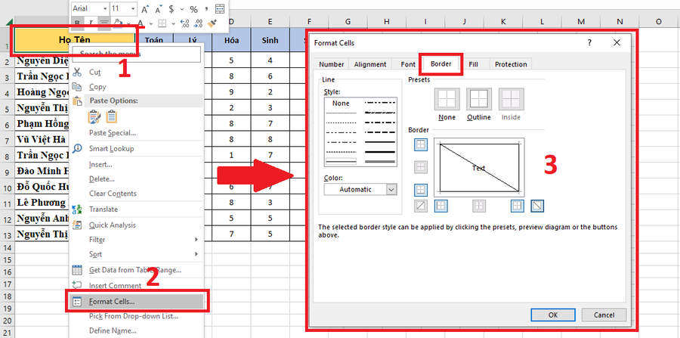This screenshot has width=680, height=338.
Task: Click Cancel in Format Cells dialog
Action: [604, 315]
